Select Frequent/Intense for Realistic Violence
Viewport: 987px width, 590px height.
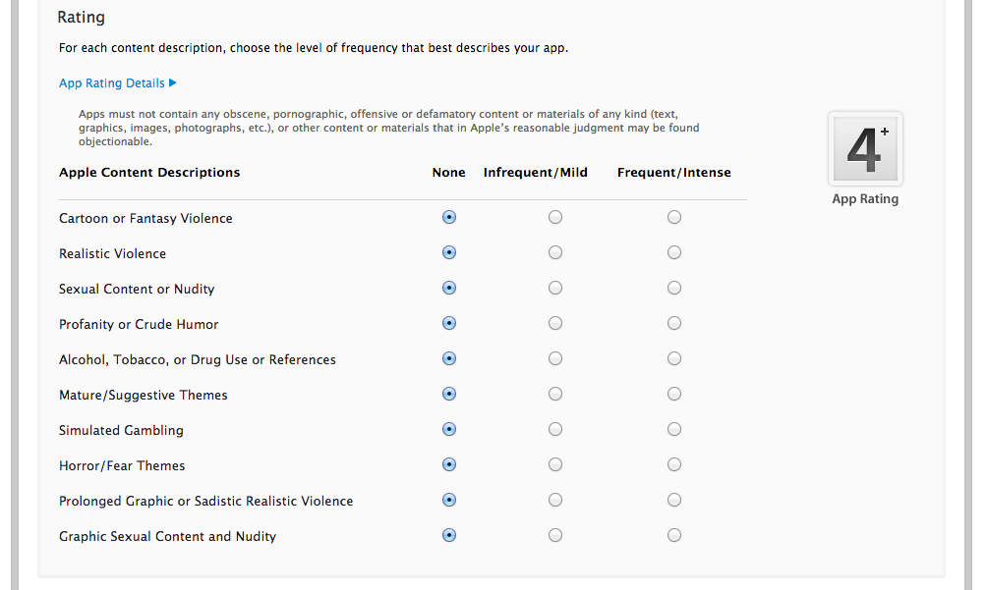(673, 252)
